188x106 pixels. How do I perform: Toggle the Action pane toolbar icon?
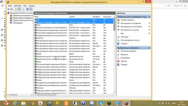pyautogui.click(x=31, y=9)
